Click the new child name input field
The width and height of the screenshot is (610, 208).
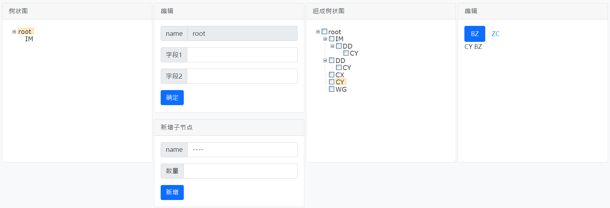click(242, 150)
